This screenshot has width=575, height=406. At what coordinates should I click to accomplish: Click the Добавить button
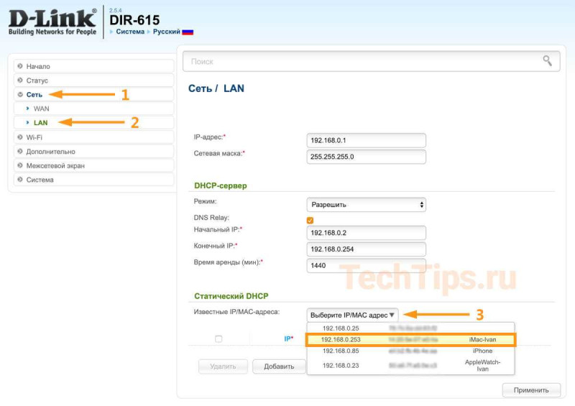point(279,366)
